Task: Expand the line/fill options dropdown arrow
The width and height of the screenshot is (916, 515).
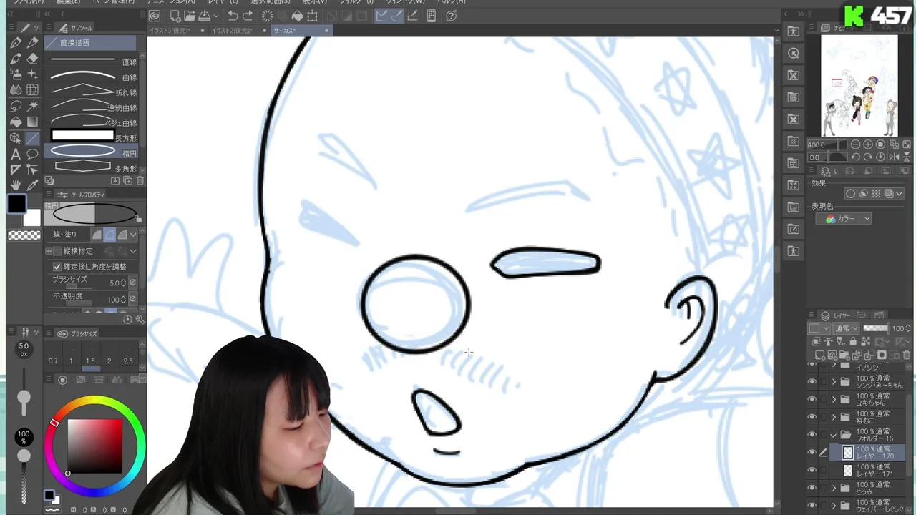Action: [x=133, y=234]
